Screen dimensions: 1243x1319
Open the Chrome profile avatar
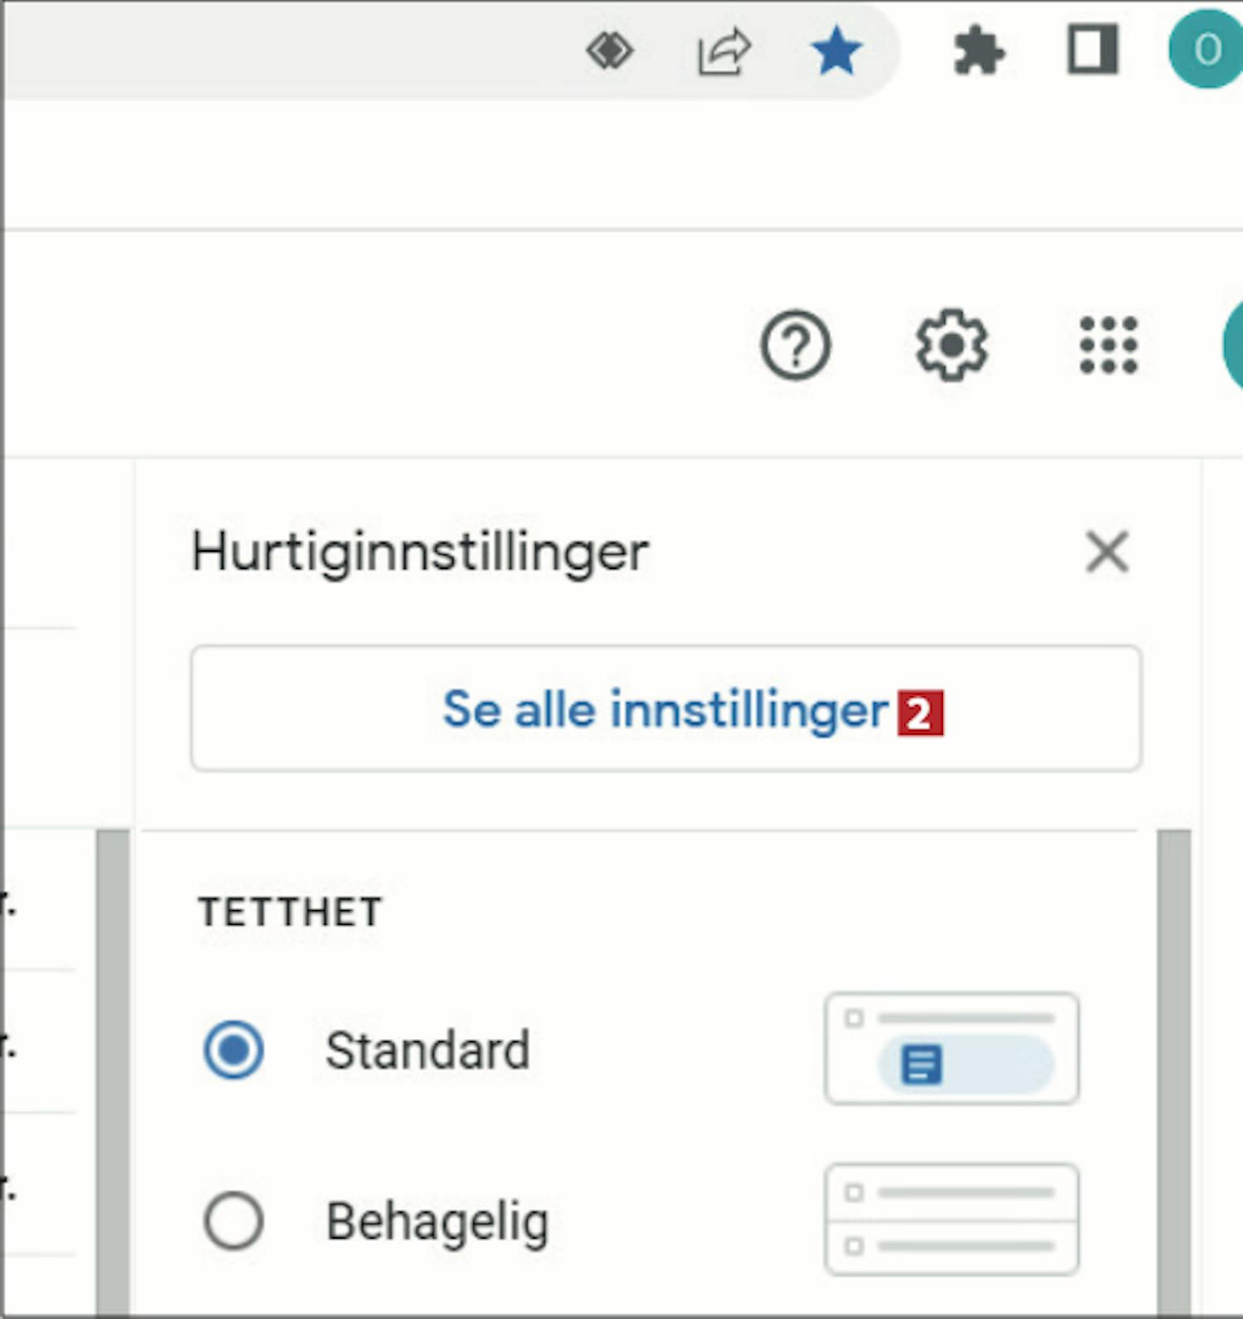(1206, 50)
